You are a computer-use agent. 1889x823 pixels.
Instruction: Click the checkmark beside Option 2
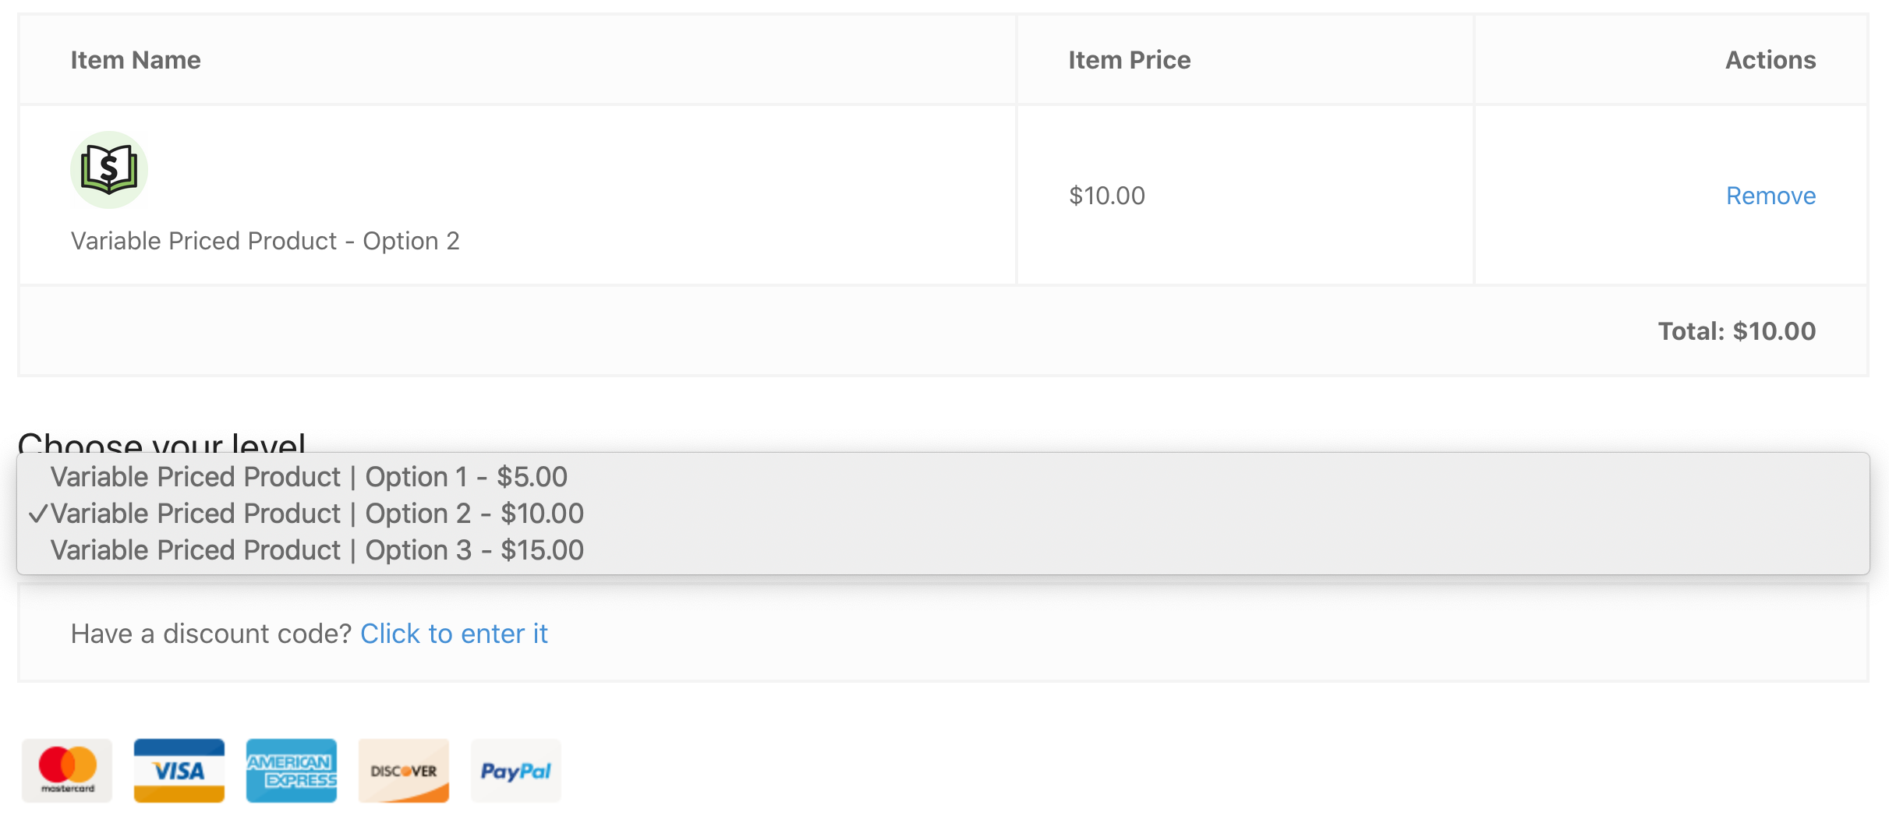38,514
